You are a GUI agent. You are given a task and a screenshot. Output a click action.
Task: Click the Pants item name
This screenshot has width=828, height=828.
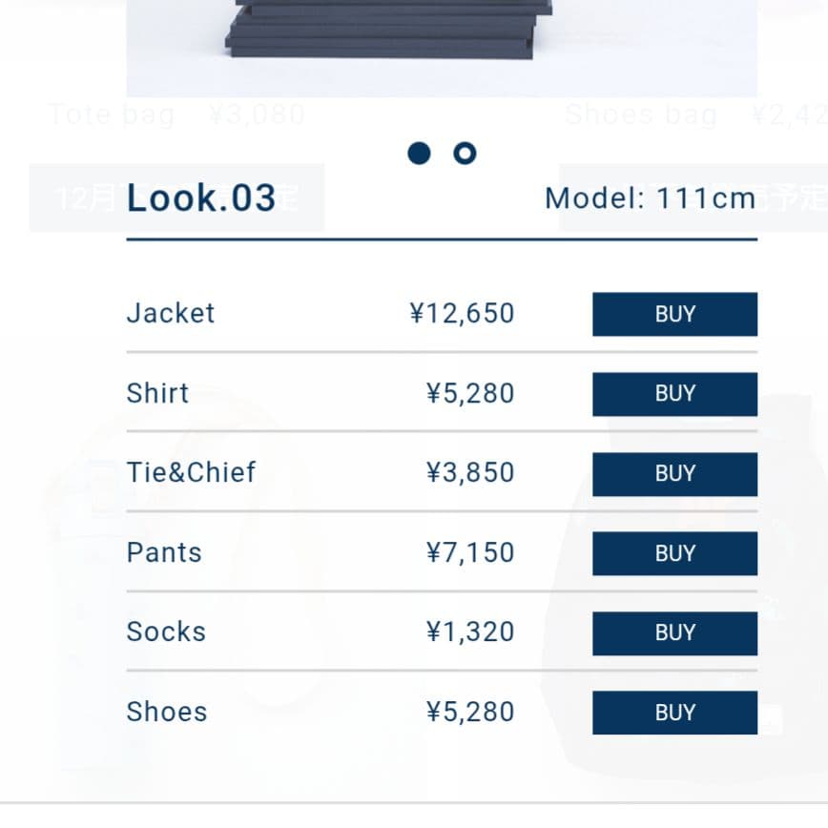[x=164, y=552]
